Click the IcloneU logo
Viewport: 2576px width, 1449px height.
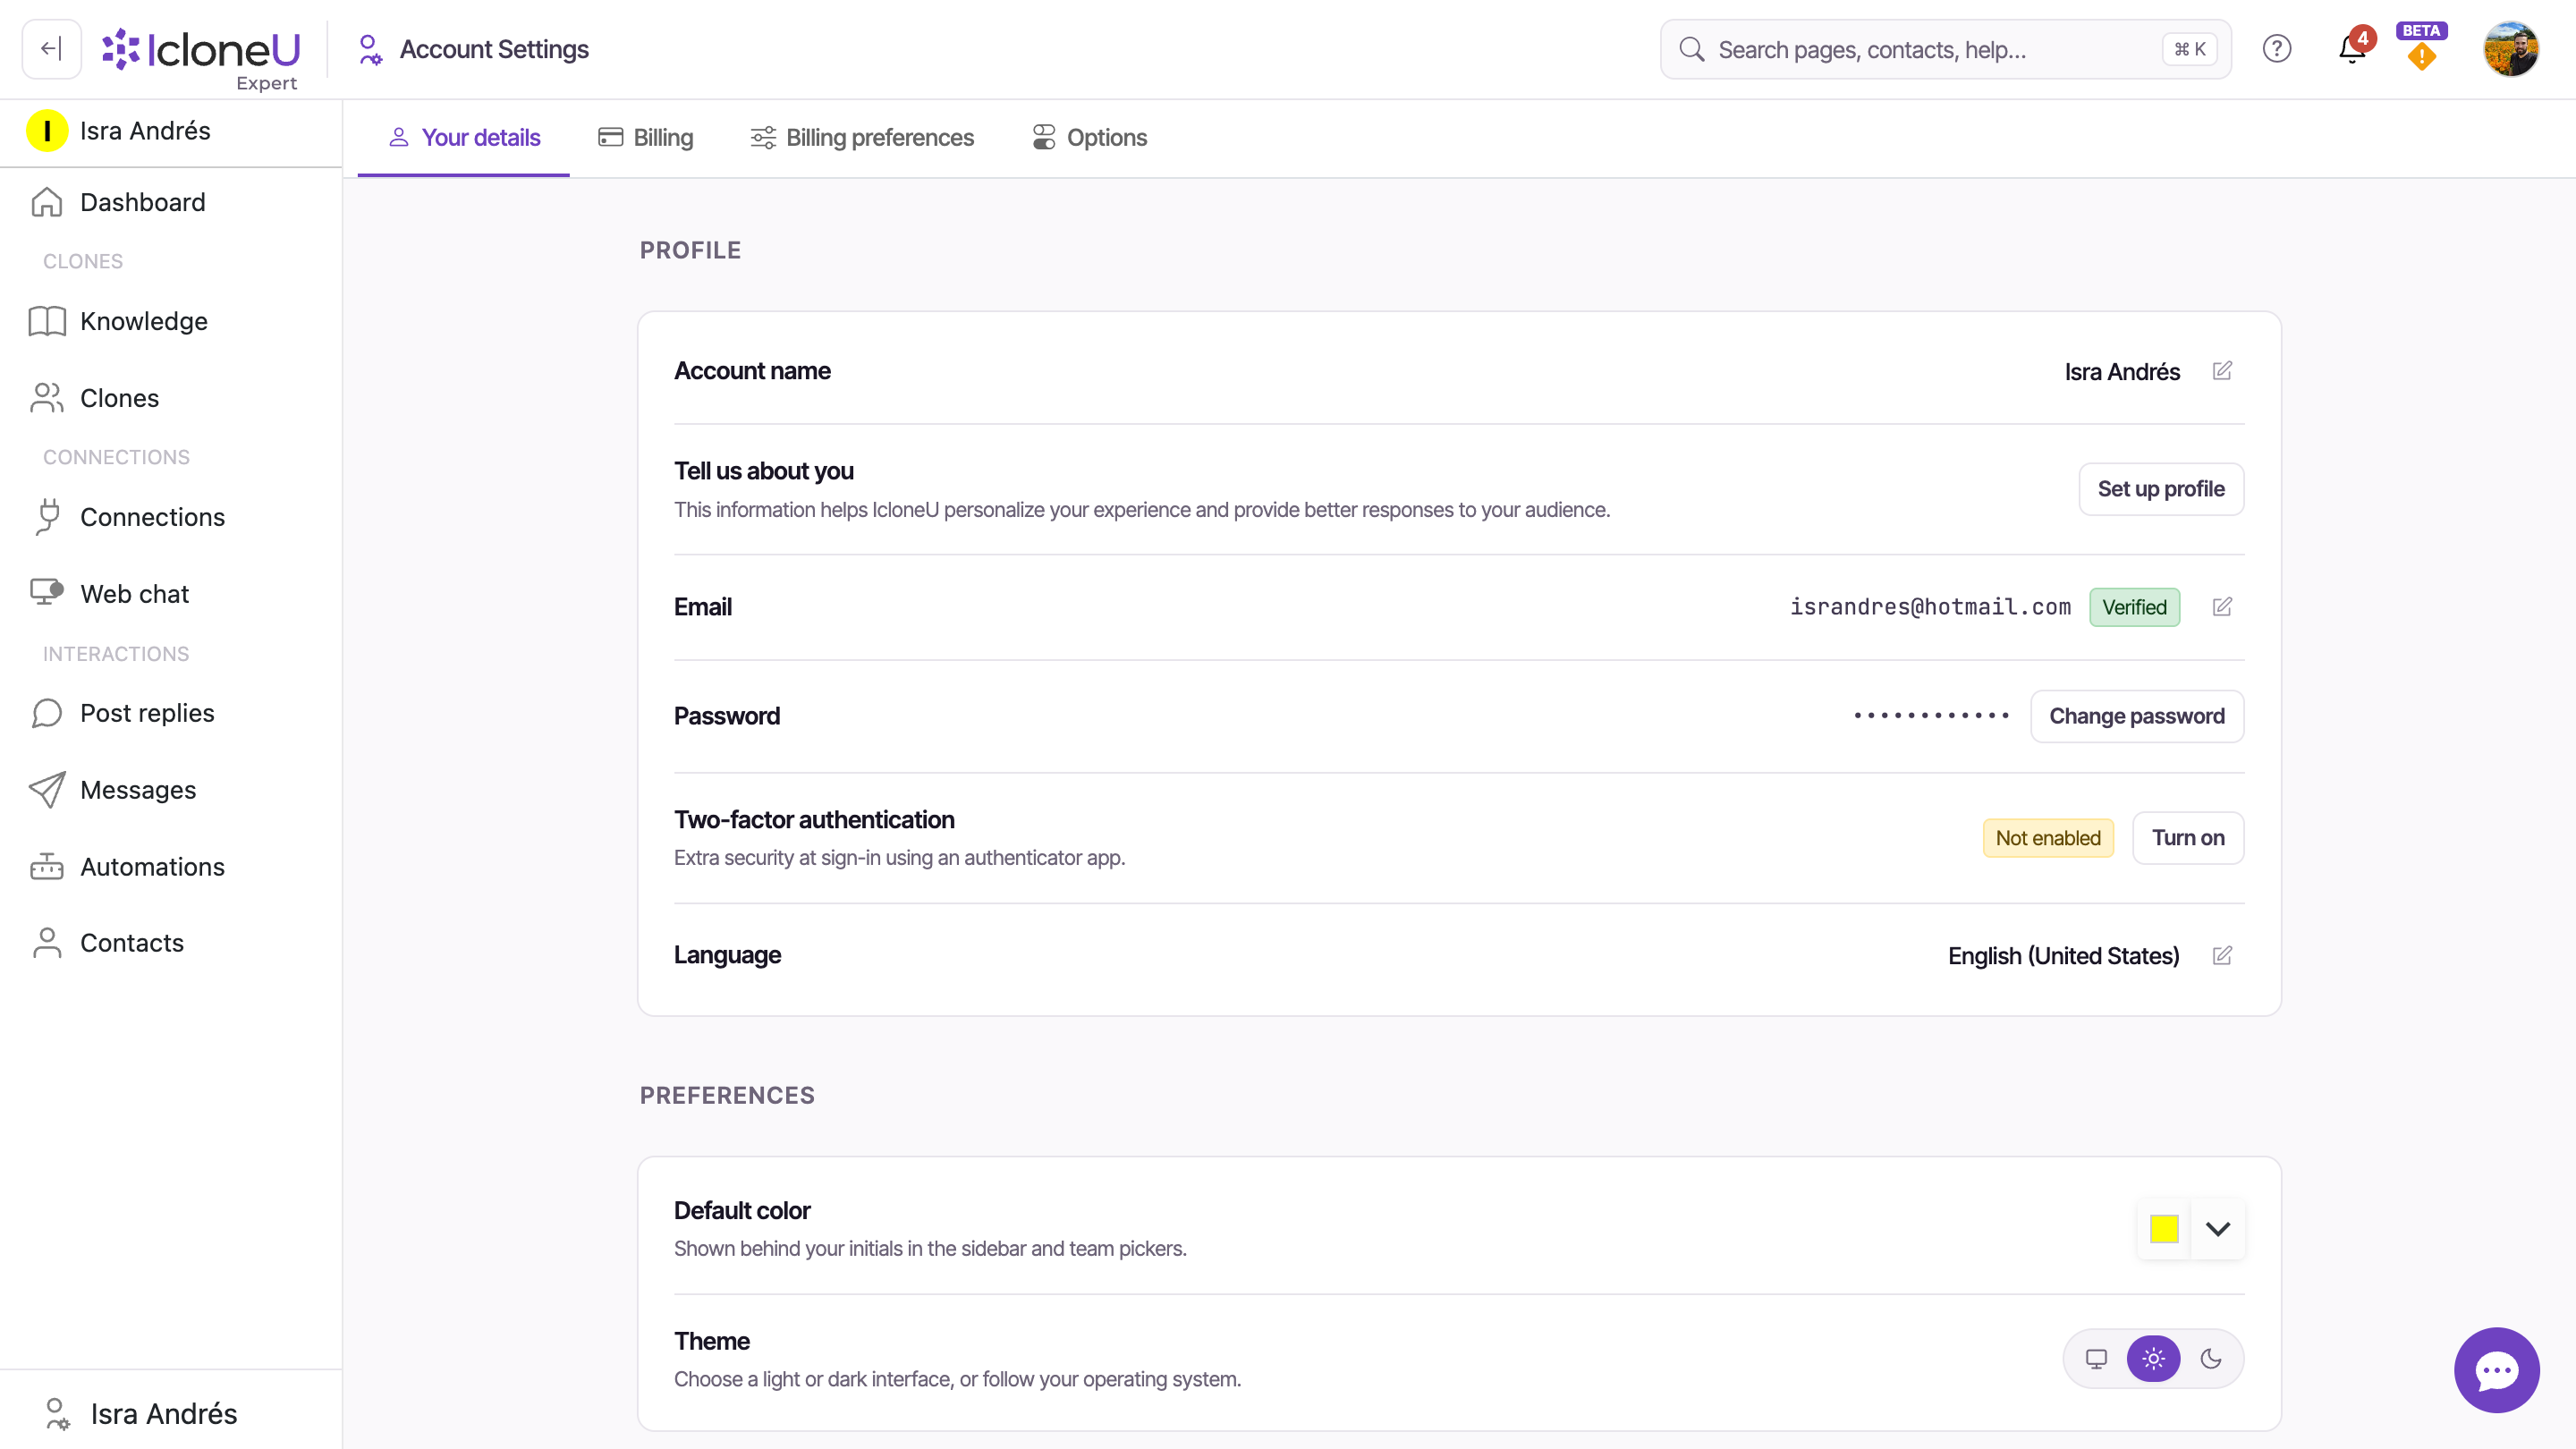pos(201,59)
